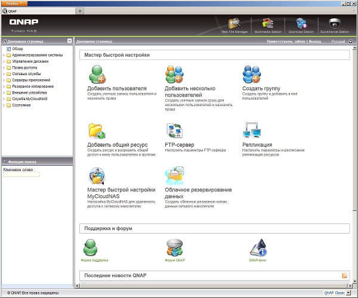Select Права доступа folder
This screenshot has height=298, width=358.
24,68
